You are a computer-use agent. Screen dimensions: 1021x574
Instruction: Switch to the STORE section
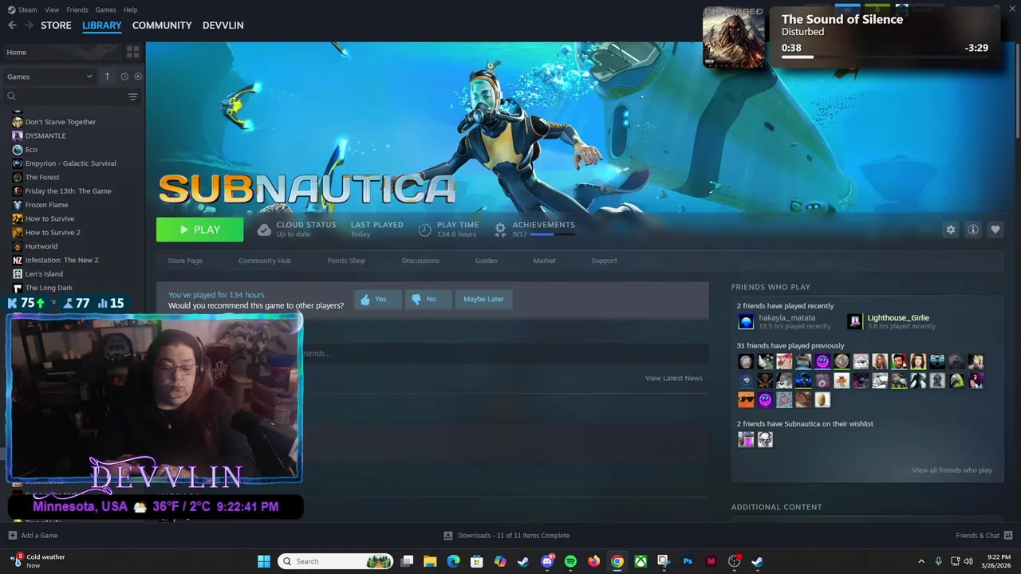pyautogui.click(x=56, y=26)
